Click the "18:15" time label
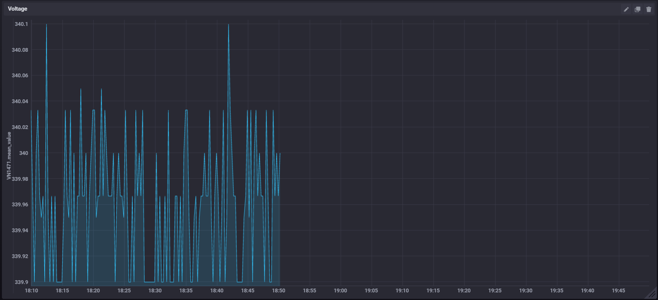Screen dimensions: 658x300 (62, 290)
